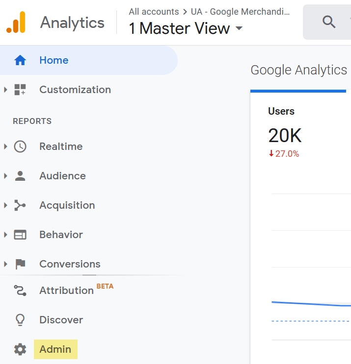This screenshot has width=351, height=364.
Task: Open the Acquisition menu item
Action: pos(67,205)
